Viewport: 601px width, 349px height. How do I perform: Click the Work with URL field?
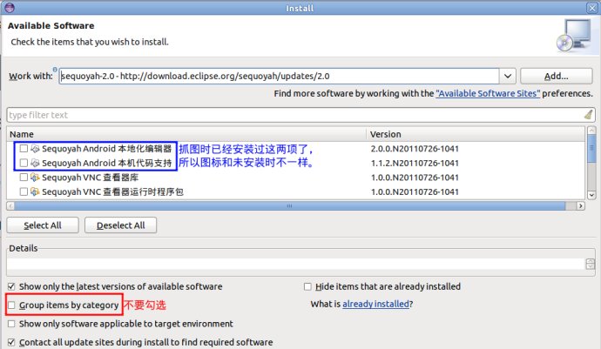279,76
